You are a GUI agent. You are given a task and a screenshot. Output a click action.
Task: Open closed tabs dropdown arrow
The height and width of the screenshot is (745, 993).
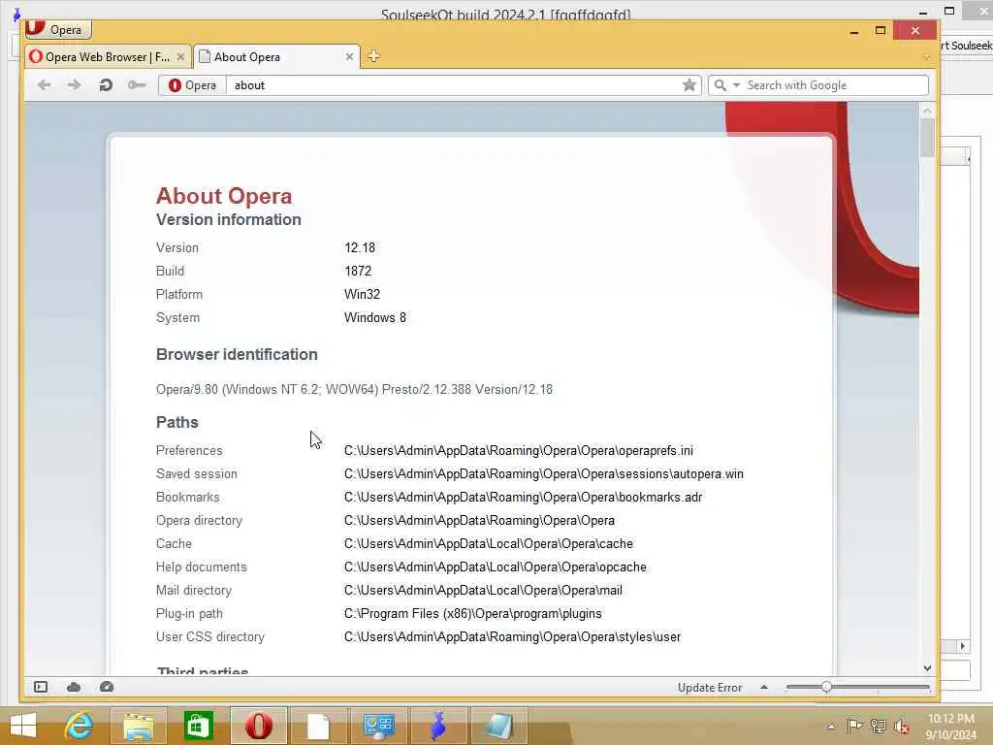926,57
